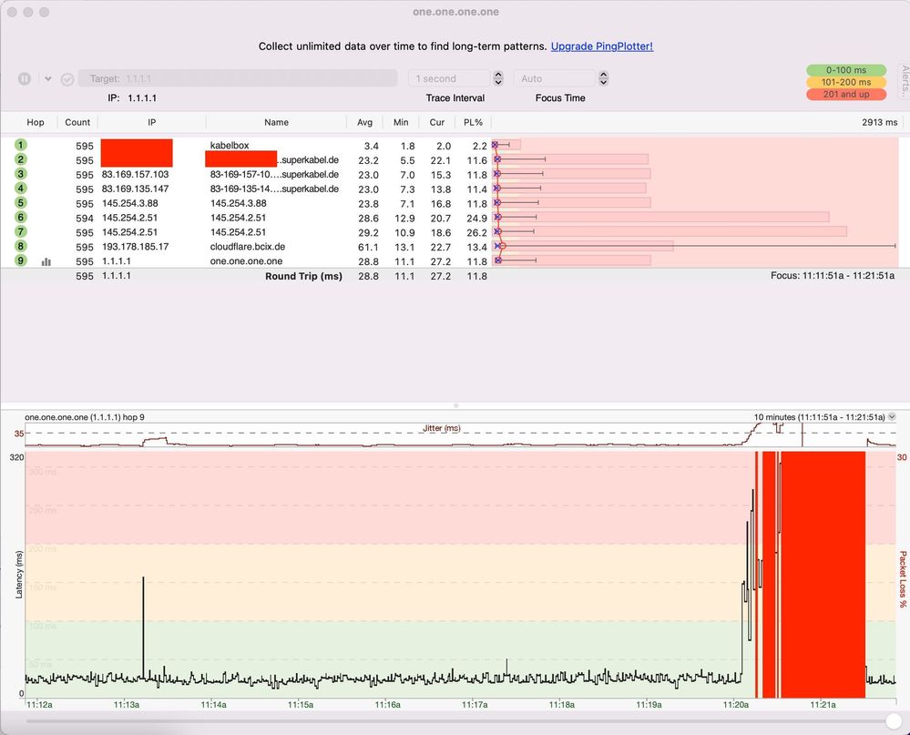Click the graph icon on hop 9 row
Viewport: 910px width, 735px height.
tap(46, 261)
